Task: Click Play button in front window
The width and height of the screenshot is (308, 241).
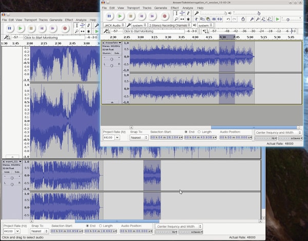Action: [x=120, y=16]
